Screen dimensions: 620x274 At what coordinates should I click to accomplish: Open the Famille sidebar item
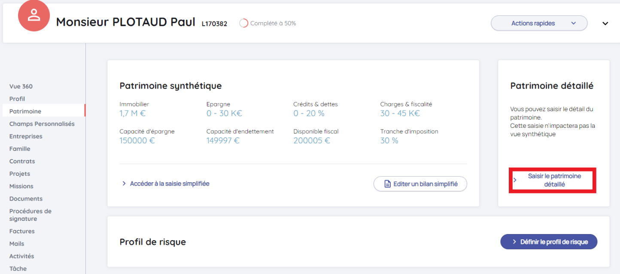(x=20, y=149)
